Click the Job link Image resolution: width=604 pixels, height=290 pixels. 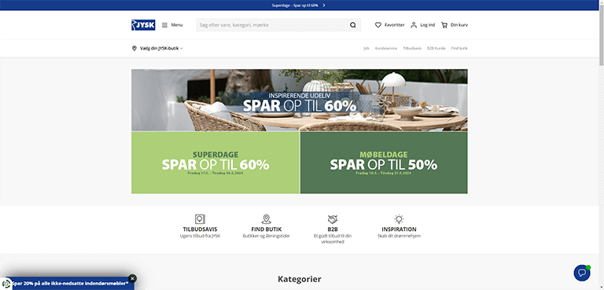[366, 49]
